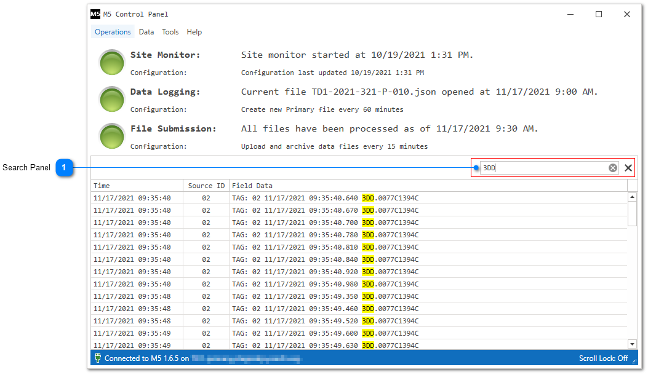
Task: Select the row with timestamp 09:35:40.780
Action: pyautogui.click(x=359, y=235)
